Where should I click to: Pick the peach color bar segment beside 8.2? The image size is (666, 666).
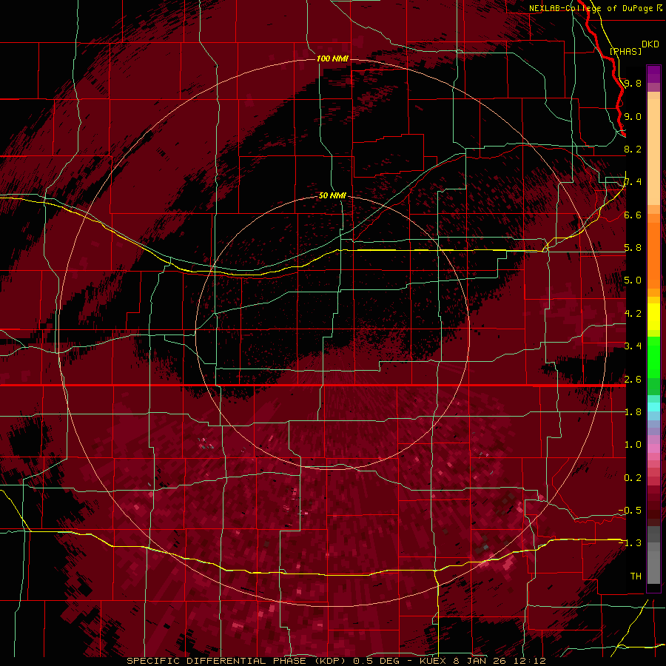653,151
